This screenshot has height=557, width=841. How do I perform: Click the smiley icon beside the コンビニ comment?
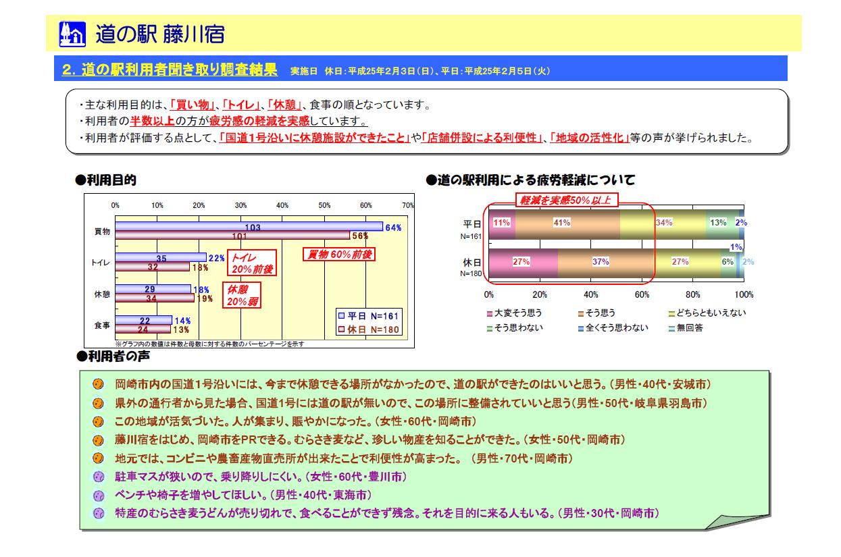point(98,458)
